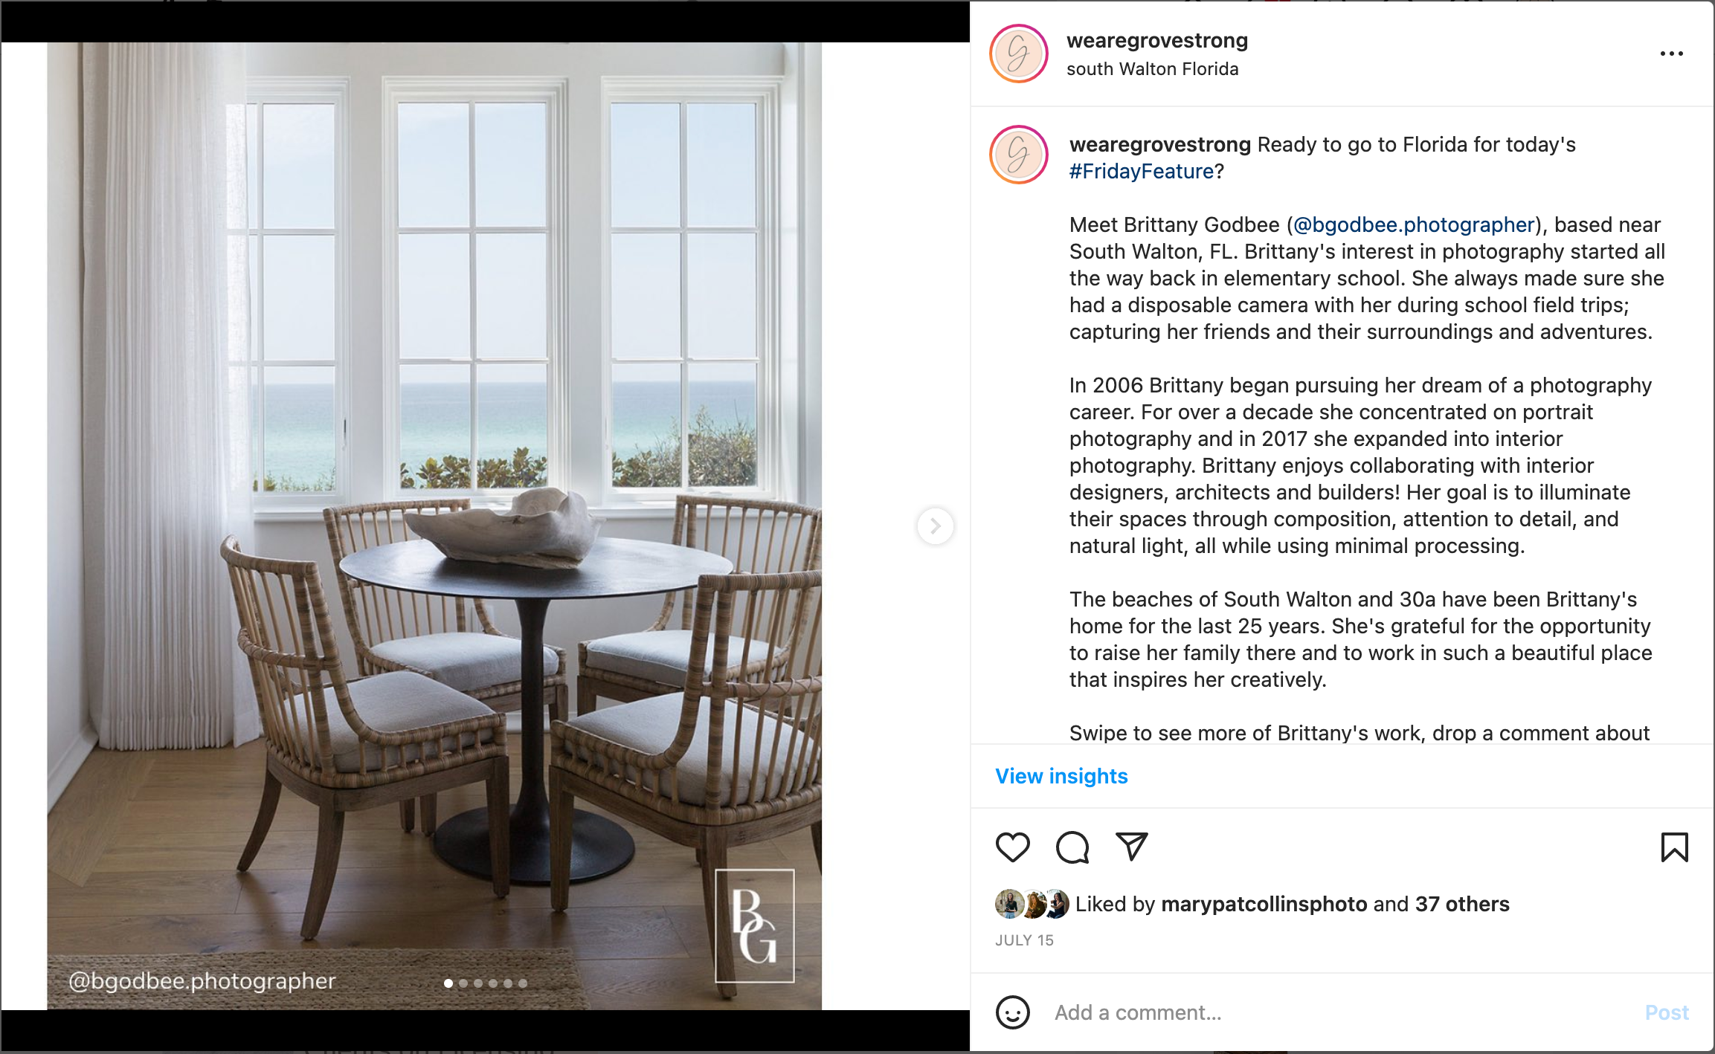Open south Walton Florida location
Screen dimensions: 1715x1054
click(1152, 69)
